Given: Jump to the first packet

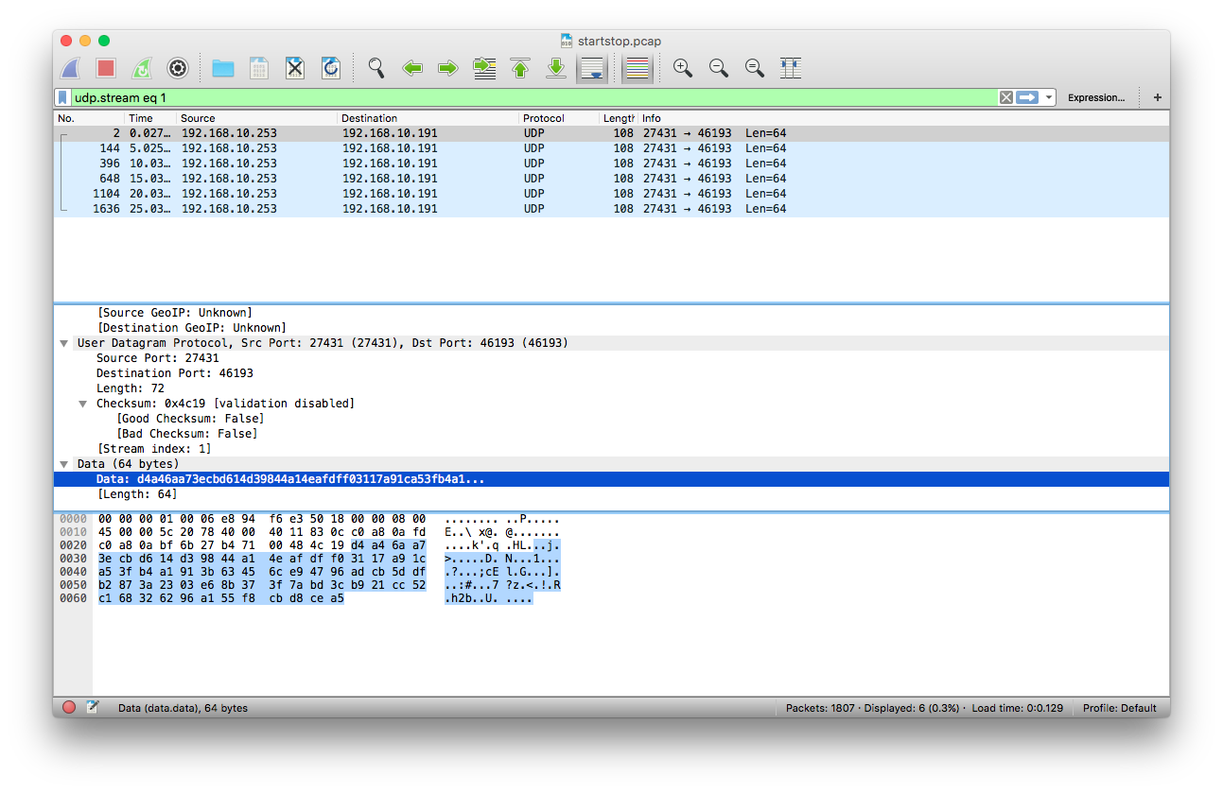Looking at the screenshot, I should 520,68.
